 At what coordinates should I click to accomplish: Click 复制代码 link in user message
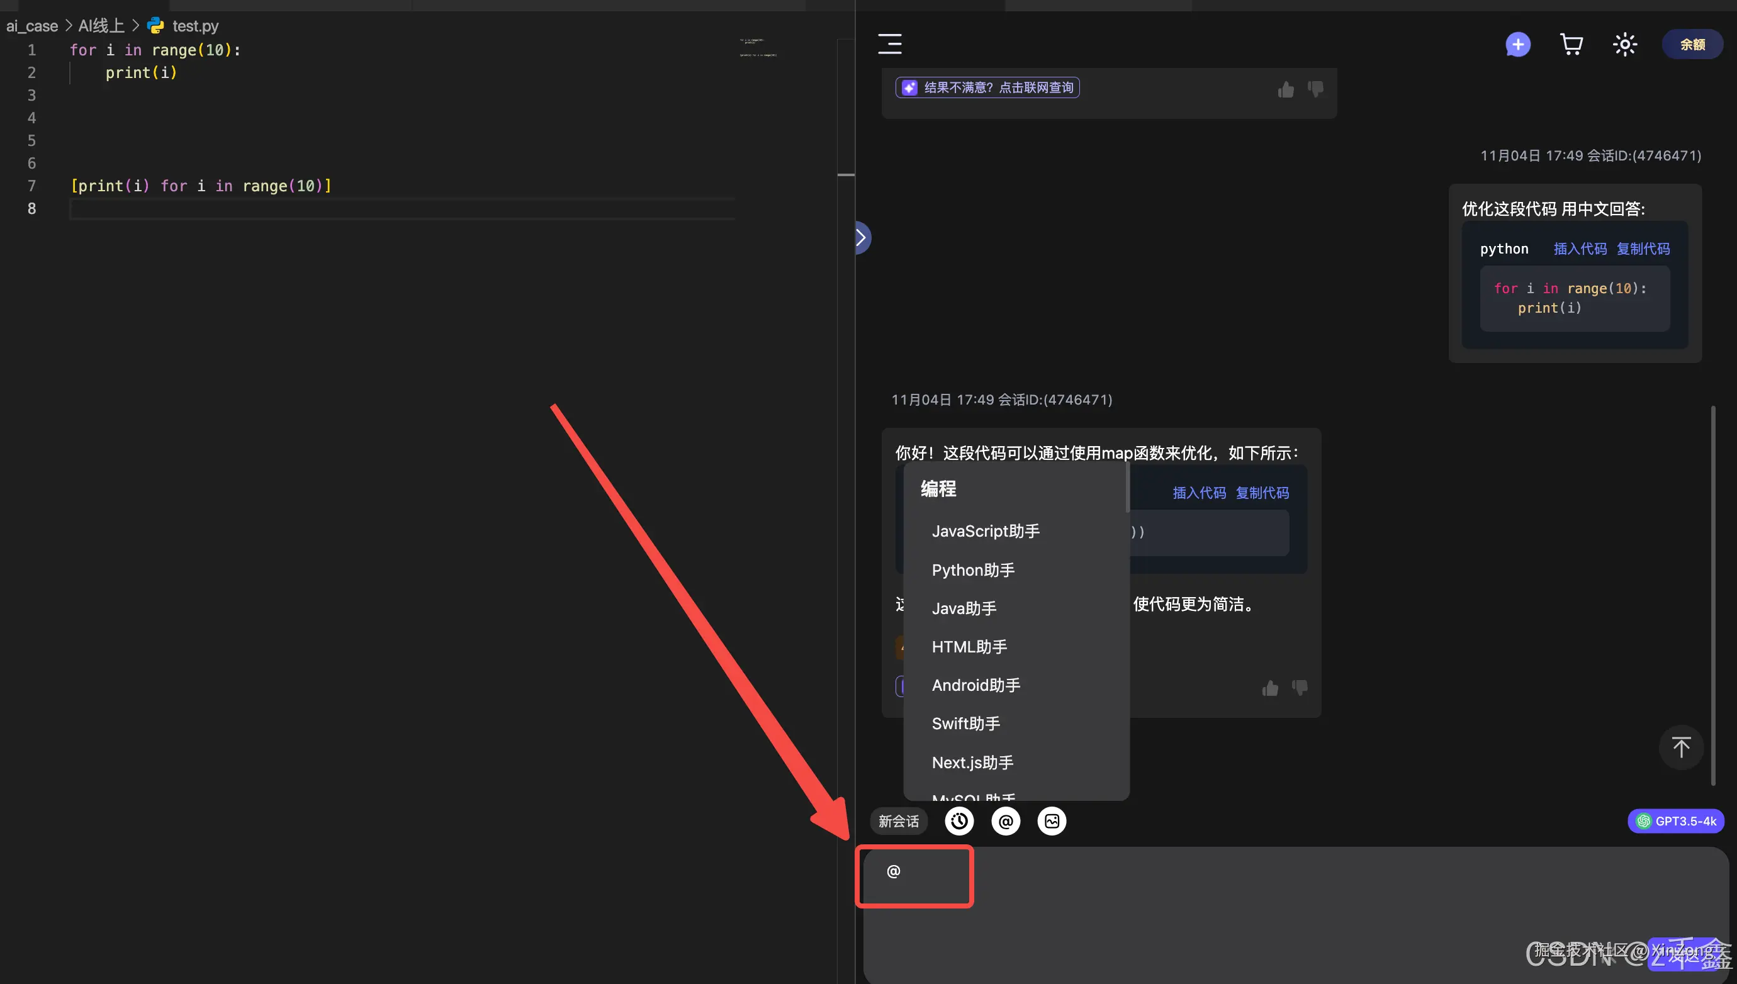click(x=1643, y=249)
